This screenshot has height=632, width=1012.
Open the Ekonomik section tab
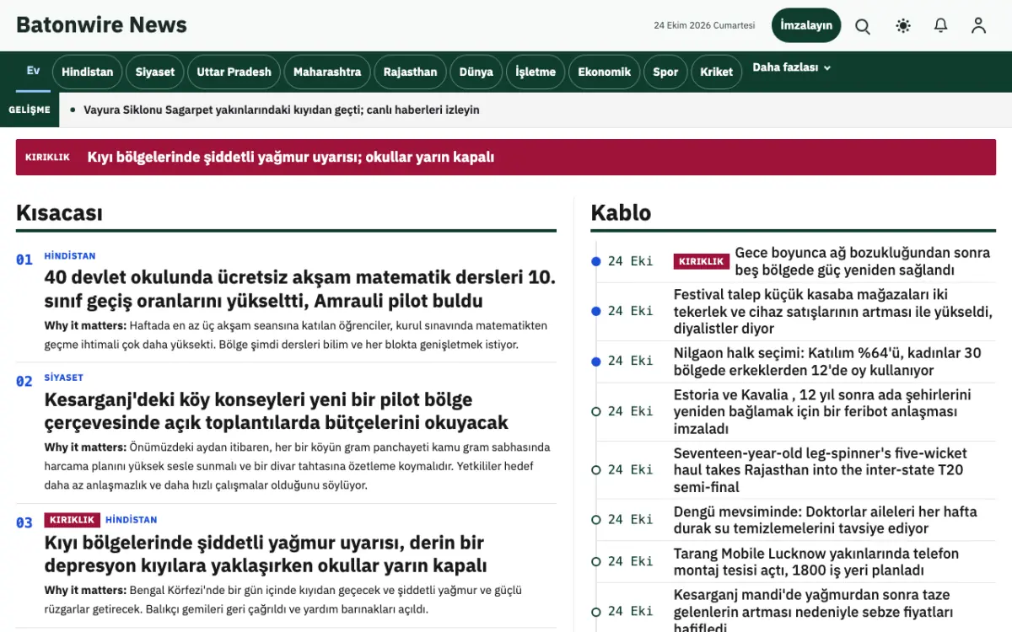coord(605,72)
